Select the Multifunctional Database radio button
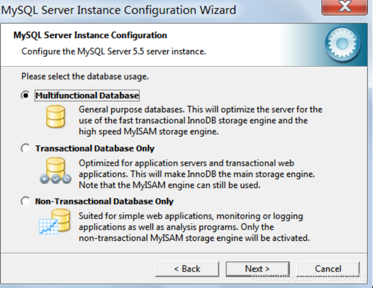 (x=25, y=96)
